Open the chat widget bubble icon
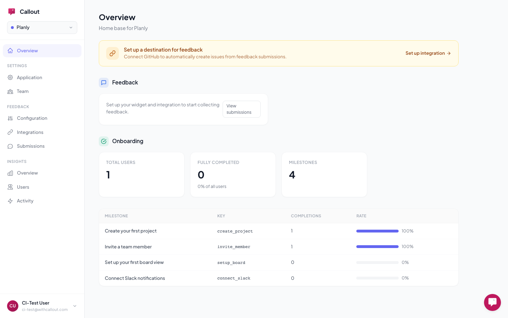This screenshot has width=508, height=318. (x=492, y=302)
